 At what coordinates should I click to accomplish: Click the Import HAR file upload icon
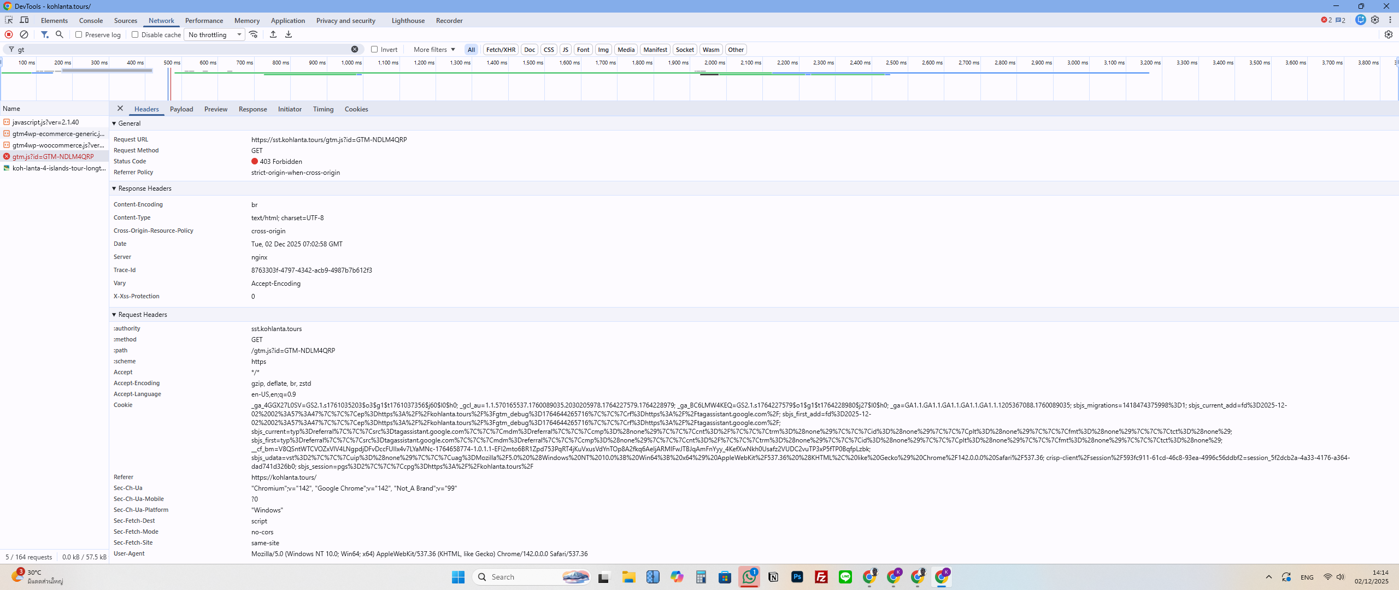(273, 34)
